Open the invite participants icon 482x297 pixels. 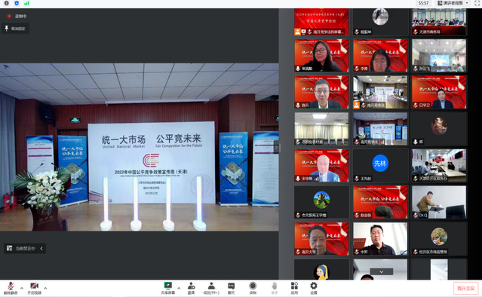tap(191, 288)
